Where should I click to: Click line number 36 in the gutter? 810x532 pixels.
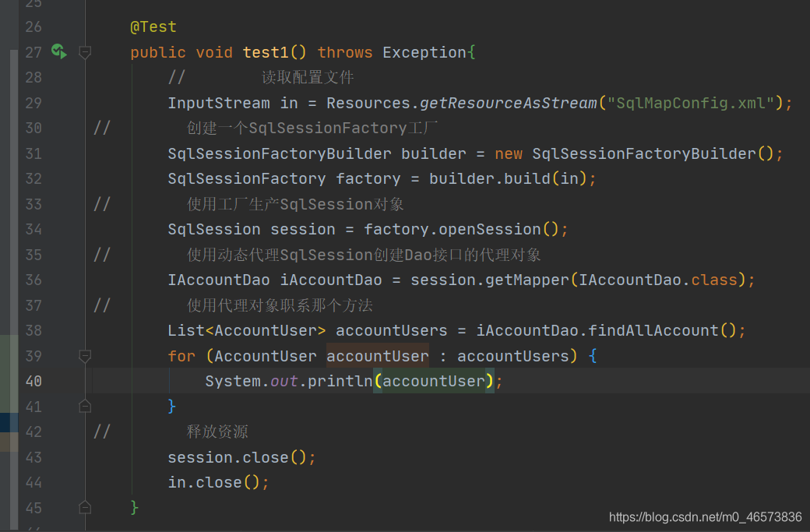pos(33,280)
